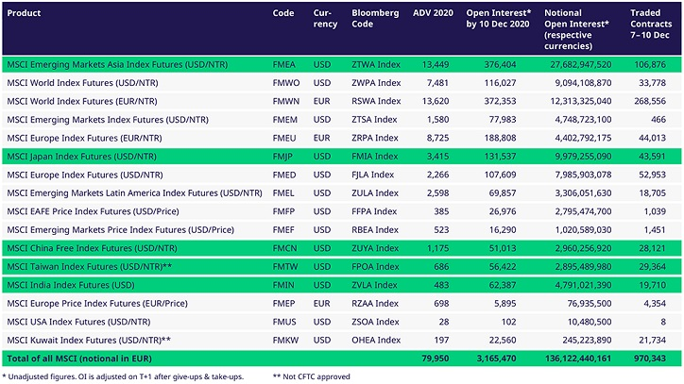The width and height of the screenshot is (684, 384).
Task: Select the ADV 2020 column header
Action: pyautogui.click(x=435, y=13)
